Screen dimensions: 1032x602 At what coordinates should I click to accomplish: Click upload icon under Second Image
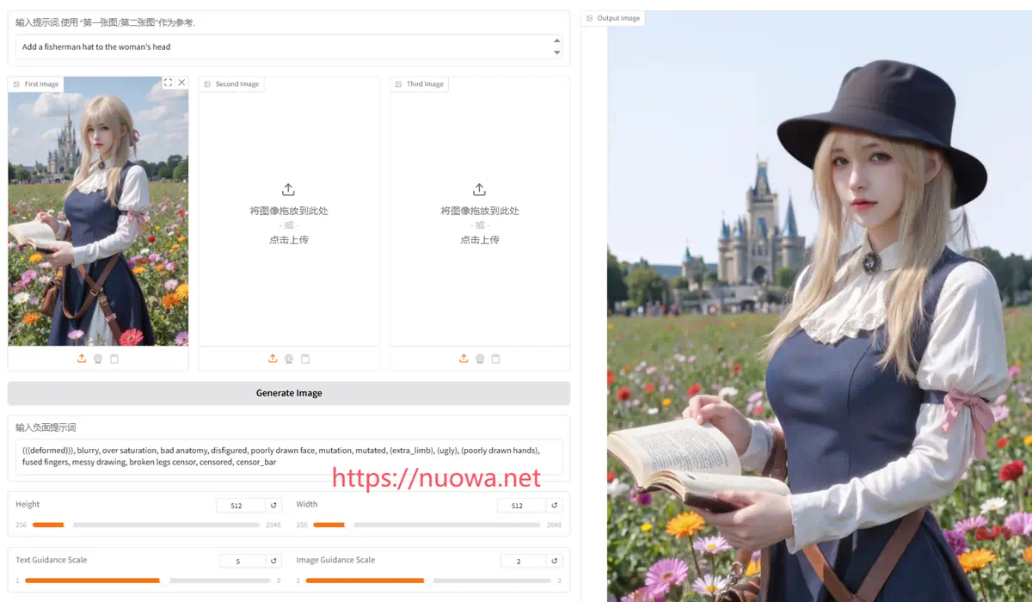tap(273, 359)
